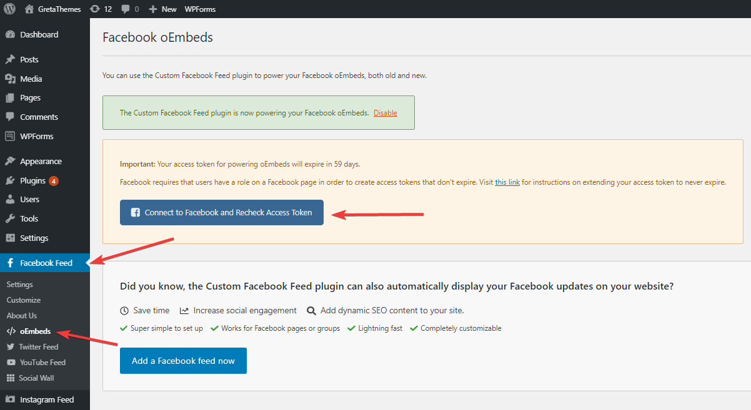Open Instagram Feed via the camera icon
The image size is (751, 410).
click(11, 399)
